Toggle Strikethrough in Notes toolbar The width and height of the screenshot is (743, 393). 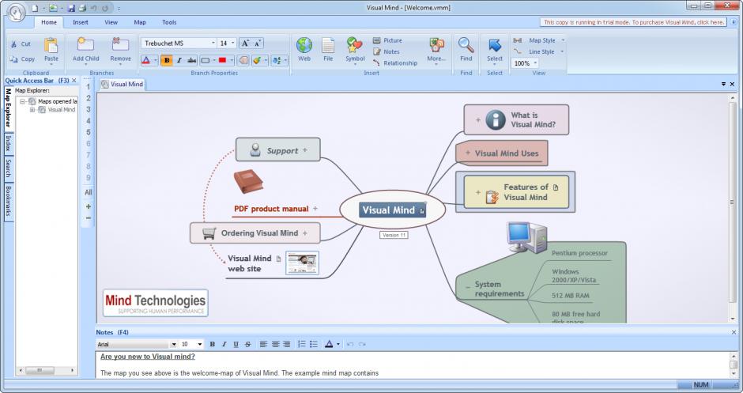click(x=248, y=344)
